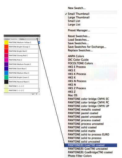Choose Reset Swatches... menu item
This screenshot has height=158, width=122.
(79, 36)
